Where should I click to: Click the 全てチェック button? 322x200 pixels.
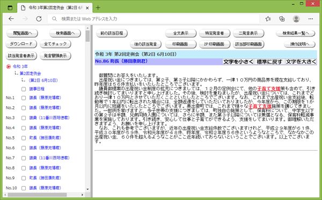pos(55,44)
